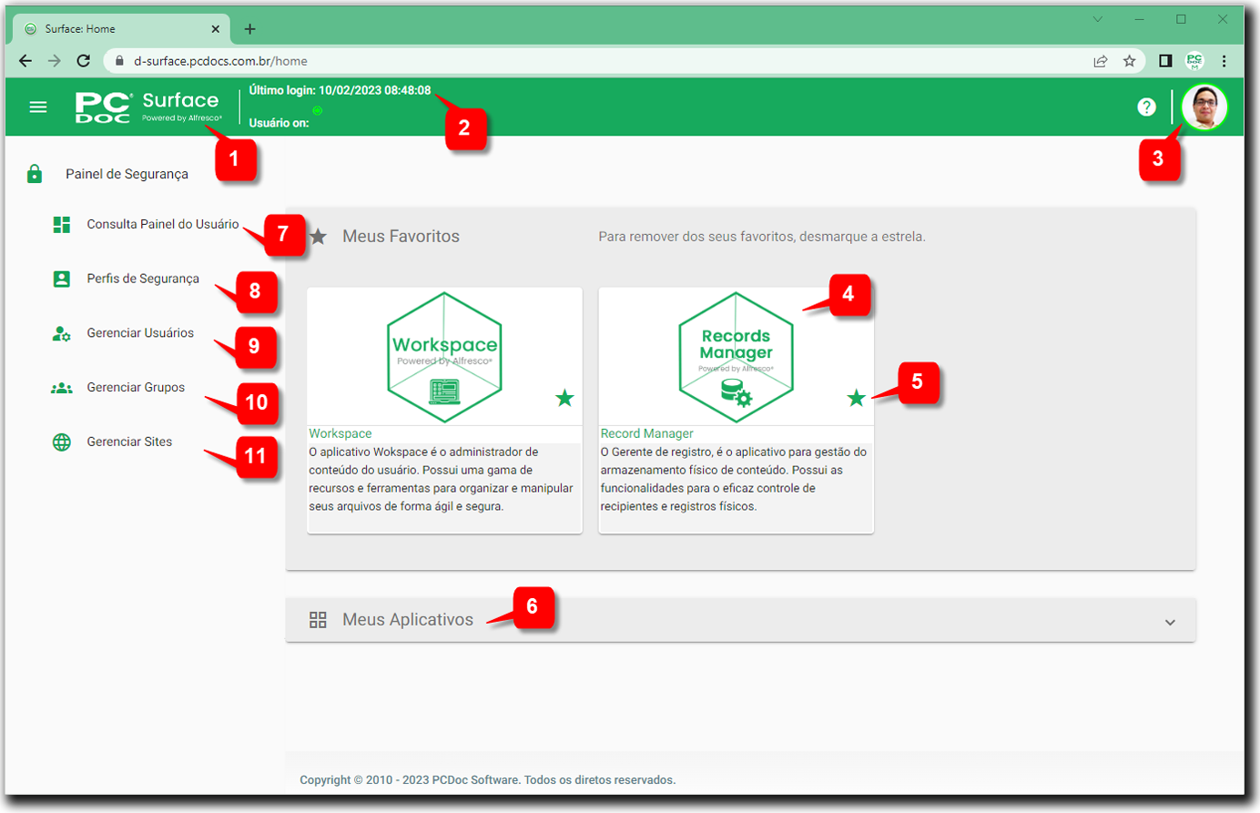Image resolution: width=1260 pixels, height=813 pixels.
Task: Click the copyright PCDoc Software footer text
Action: (x=487, y=780)
